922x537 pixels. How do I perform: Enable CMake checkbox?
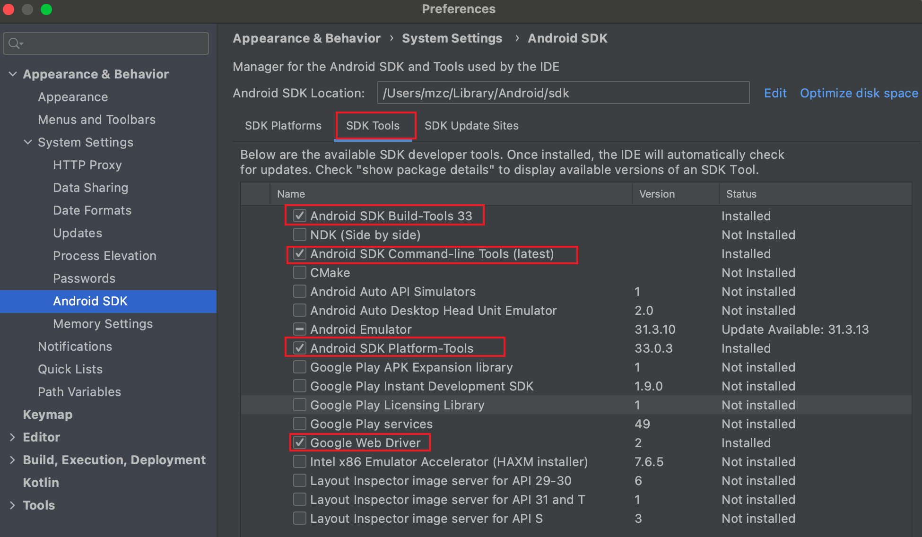click(299, 273)
